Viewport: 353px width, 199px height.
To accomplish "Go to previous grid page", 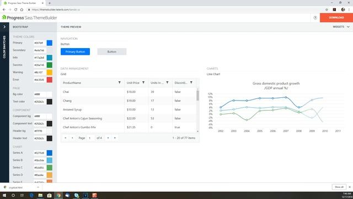I will click(72, 138).
